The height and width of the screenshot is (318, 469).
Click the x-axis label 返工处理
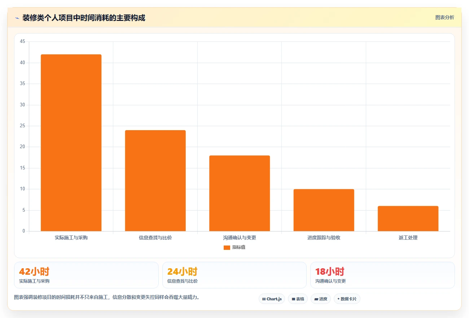(x=408, y=238)
